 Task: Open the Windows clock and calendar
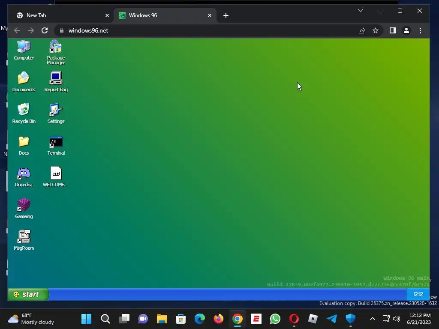tap(419, 319)
